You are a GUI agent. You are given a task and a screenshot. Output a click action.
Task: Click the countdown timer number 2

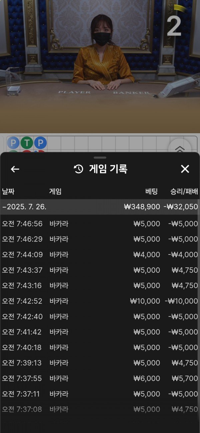pyautogui.click(x=174, y=26)
